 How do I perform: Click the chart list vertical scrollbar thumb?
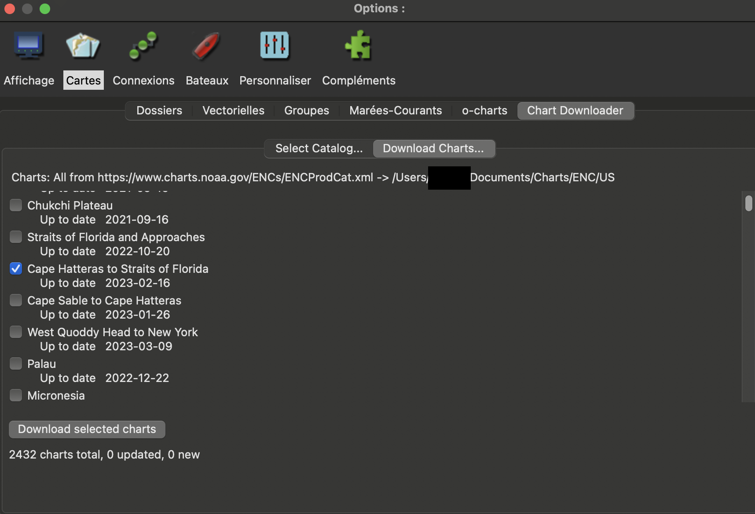(748, 203)
